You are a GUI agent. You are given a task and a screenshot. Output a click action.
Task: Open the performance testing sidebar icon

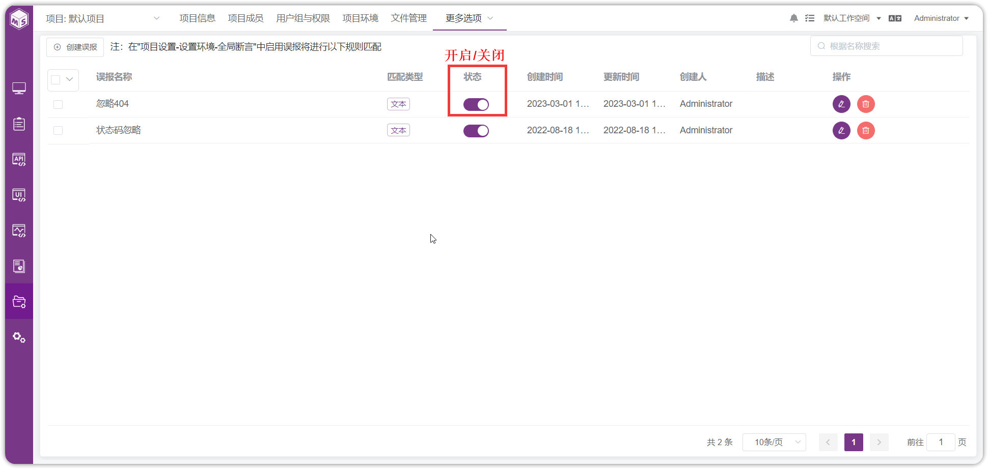[19, 230]
